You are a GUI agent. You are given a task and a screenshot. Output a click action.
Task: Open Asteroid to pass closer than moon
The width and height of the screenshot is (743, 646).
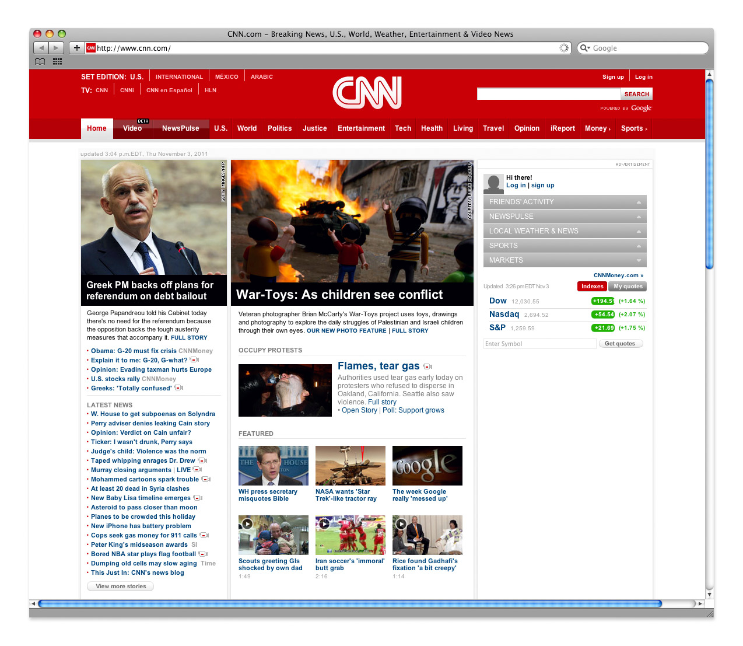144,507
